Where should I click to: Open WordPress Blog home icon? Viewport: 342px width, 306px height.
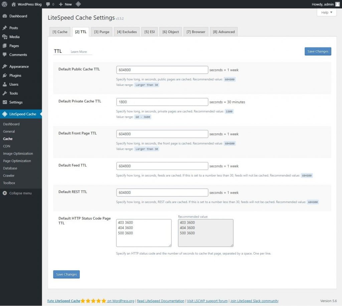[x=13, y=4]
